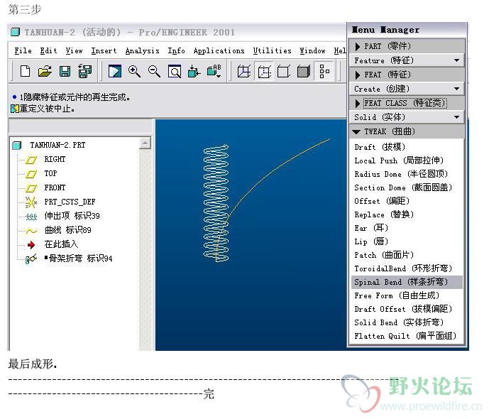Open the Utilities menu
The image size is (489, 419).
pos(273,51)
